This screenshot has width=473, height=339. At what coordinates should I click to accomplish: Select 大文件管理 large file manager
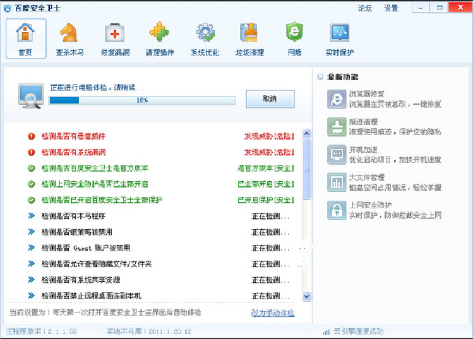tap(384, 182)
